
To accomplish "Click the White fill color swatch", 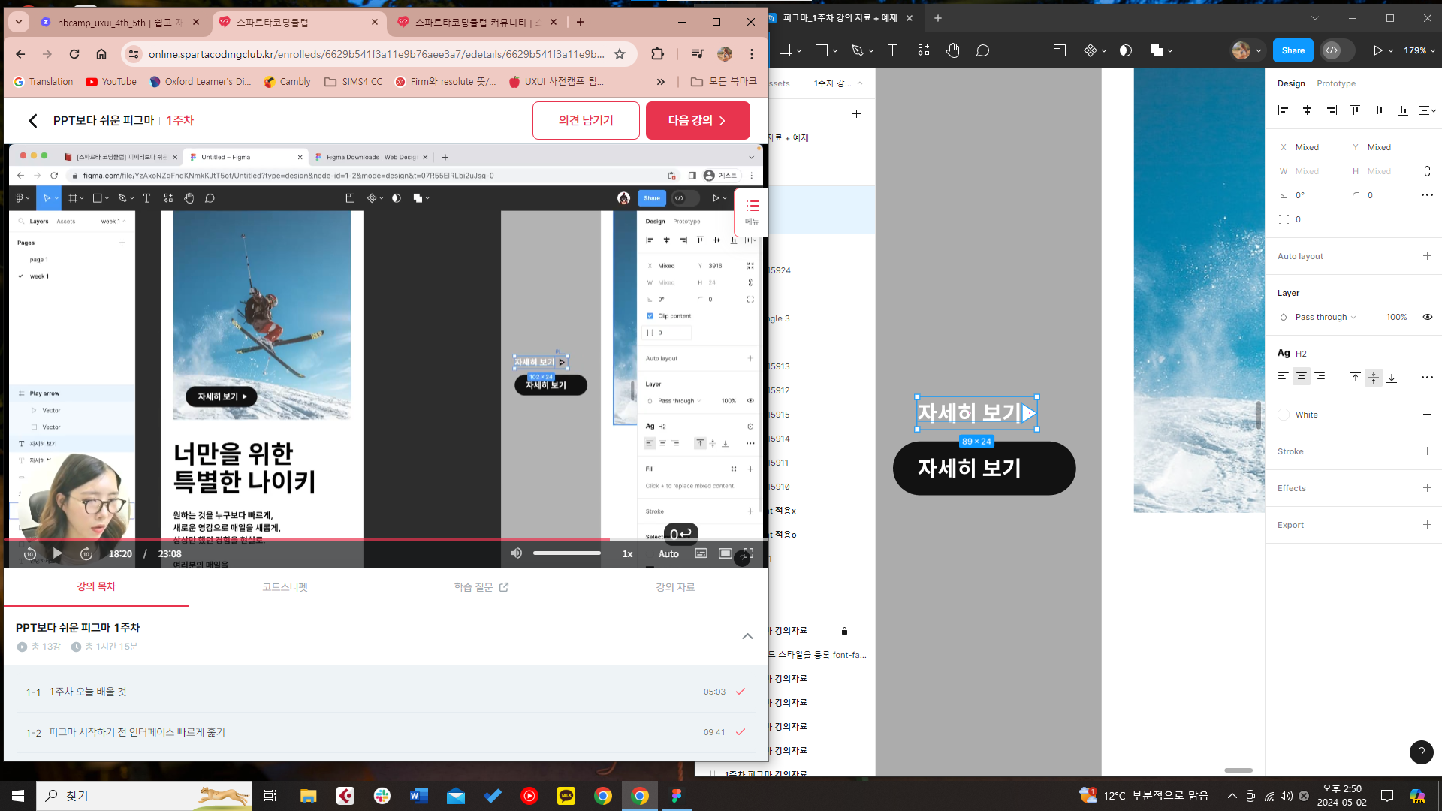I will point(1284,415).
